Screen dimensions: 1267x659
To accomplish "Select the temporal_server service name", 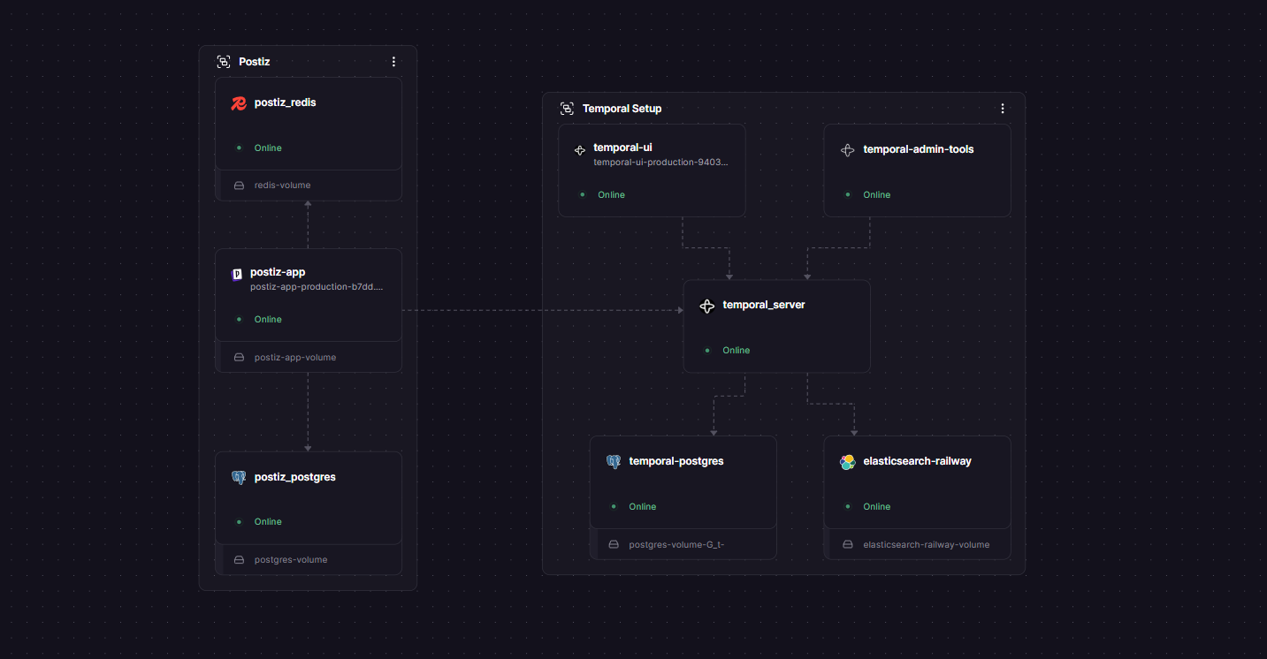I will 764,305.
